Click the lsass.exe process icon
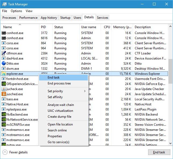 [x=4, y=99]
